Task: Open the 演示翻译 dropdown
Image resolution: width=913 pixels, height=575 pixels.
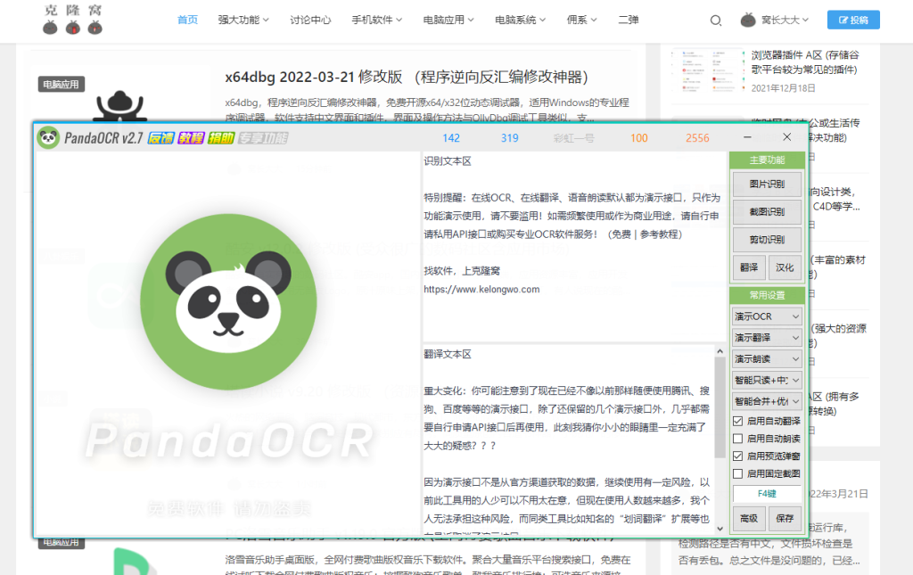Action: pos(767,338)
